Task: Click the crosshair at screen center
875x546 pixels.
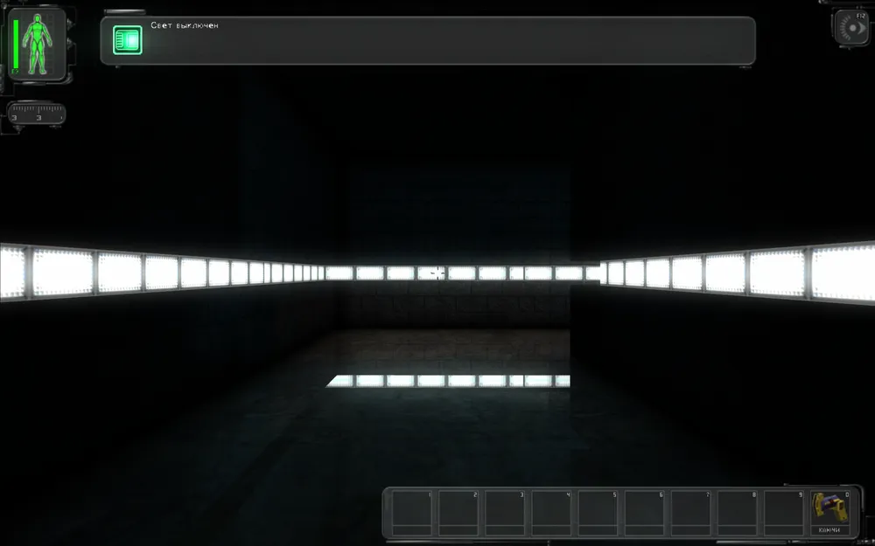Action: click(438, 273)
